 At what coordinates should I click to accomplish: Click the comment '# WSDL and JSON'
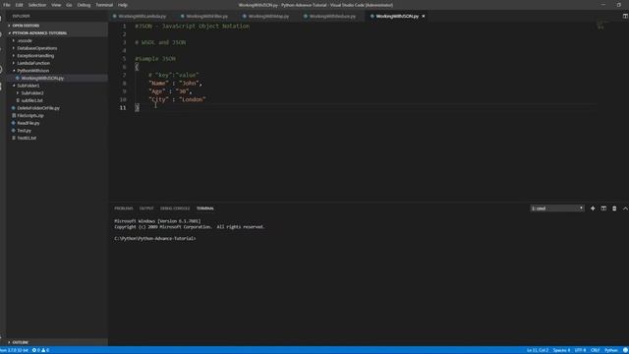(x=160, y=42)
